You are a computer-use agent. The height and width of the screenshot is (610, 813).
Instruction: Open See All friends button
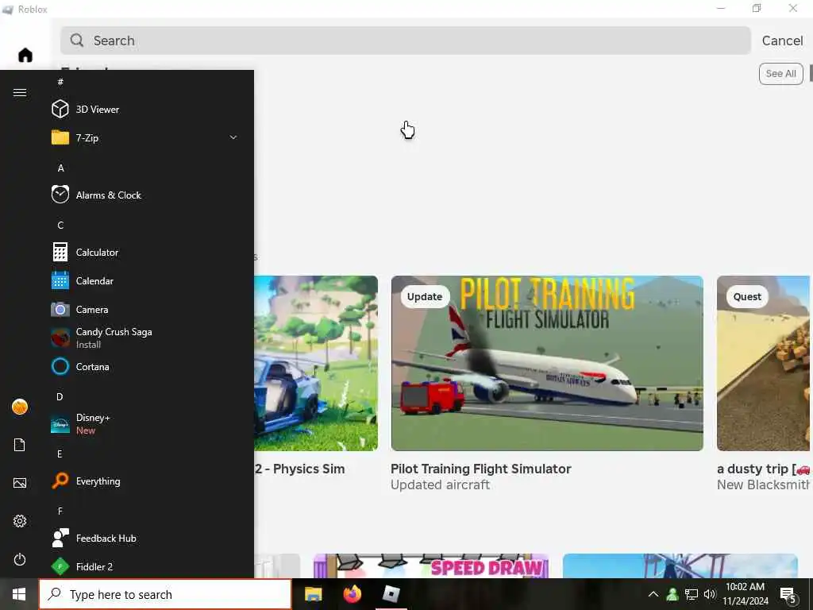point(781,74)
